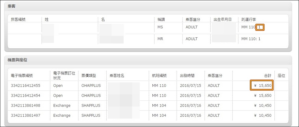Click ticket number 3342113861498
The width and height of the screenshot is (299, 127).
25,105
